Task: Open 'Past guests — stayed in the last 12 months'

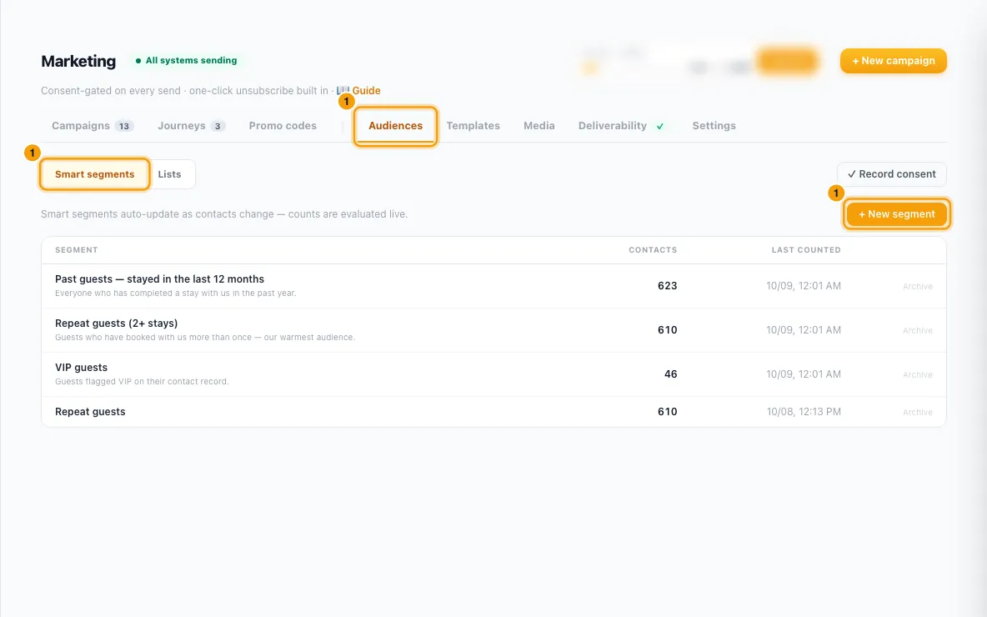Action: [159, 279]
